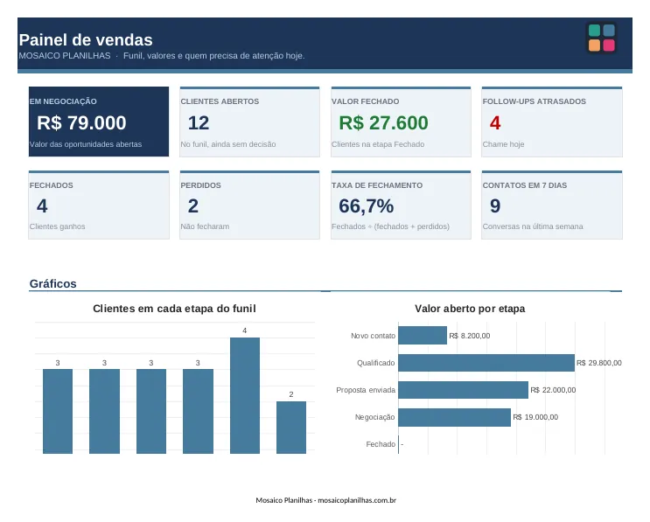The width and height of the screenshot is (650, 522).
Task: Click the pink square in the logo
Action: tap(609, 45)
